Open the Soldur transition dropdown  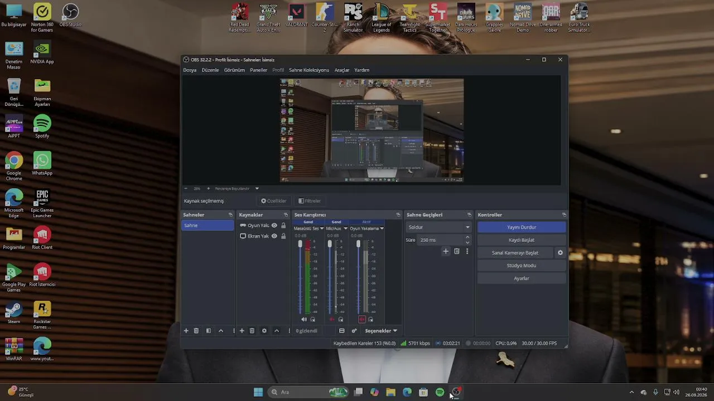coord(438,227)
